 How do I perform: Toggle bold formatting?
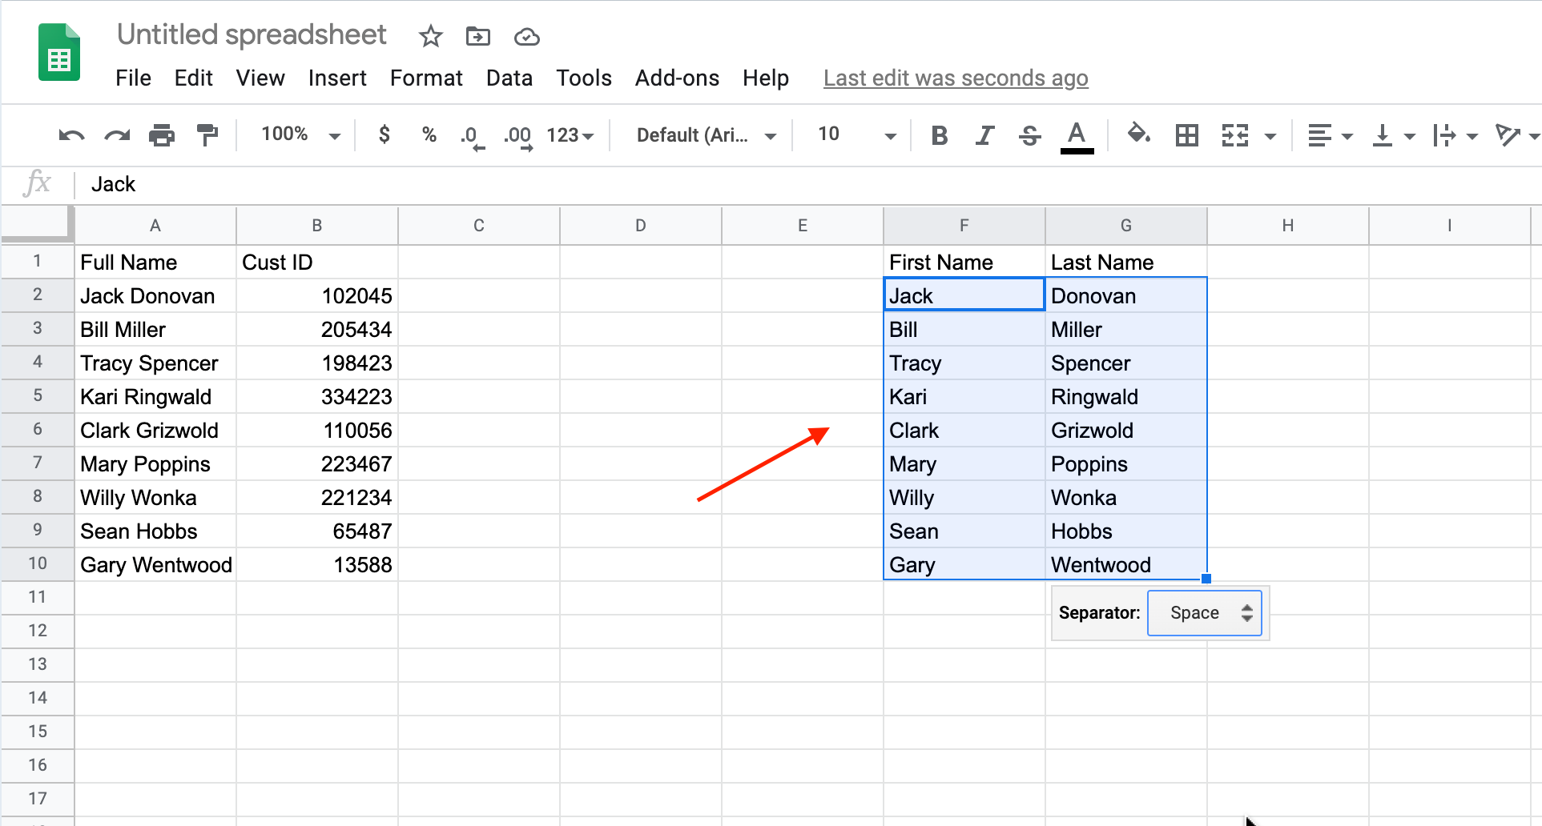(x=939, y=135)
